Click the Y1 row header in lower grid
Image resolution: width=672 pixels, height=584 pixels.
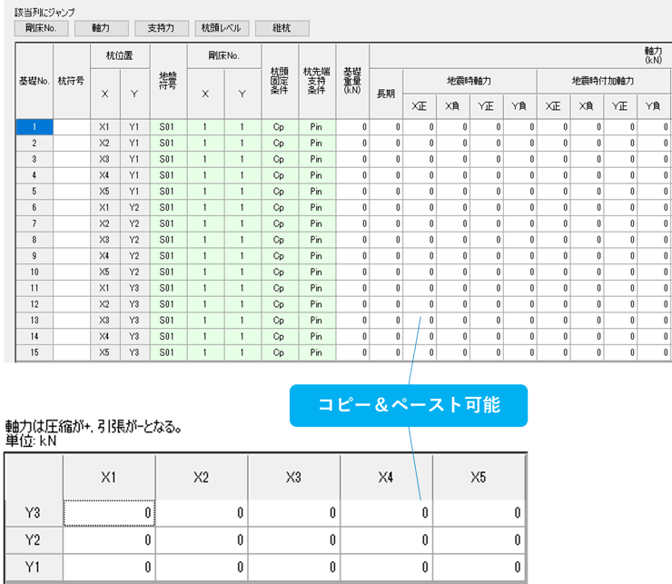(x=34, y=568)
